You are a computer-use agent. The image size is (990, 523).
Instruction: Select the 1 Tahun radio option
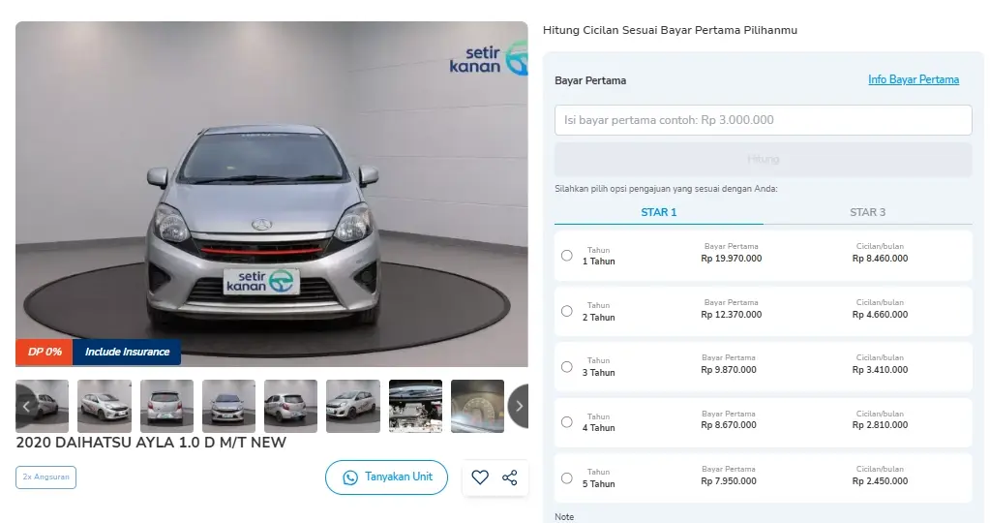tap(567, 255)
